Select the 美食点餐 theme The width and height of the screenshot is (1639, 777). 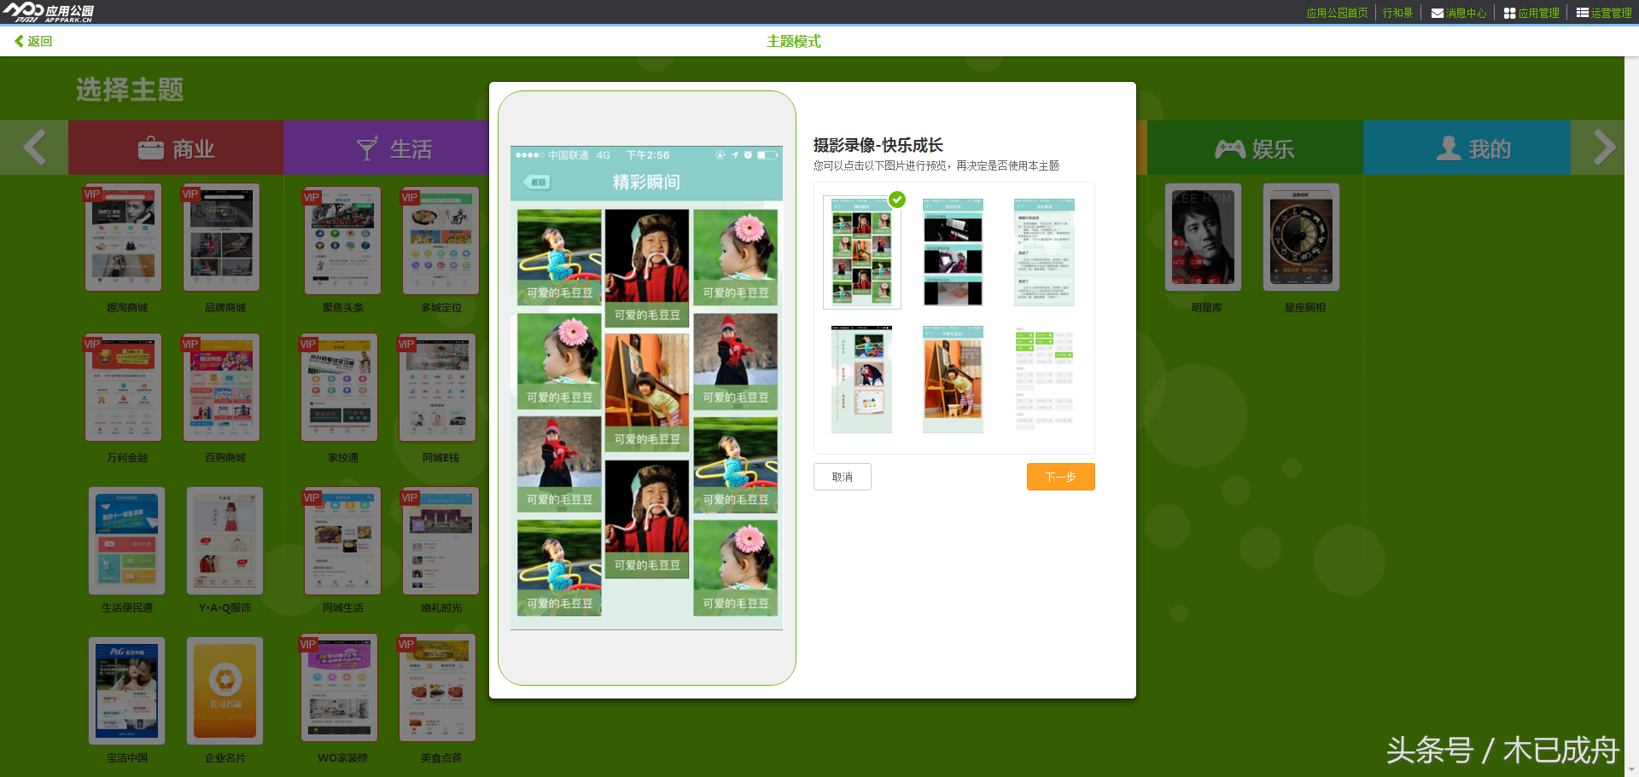point(437,687)
